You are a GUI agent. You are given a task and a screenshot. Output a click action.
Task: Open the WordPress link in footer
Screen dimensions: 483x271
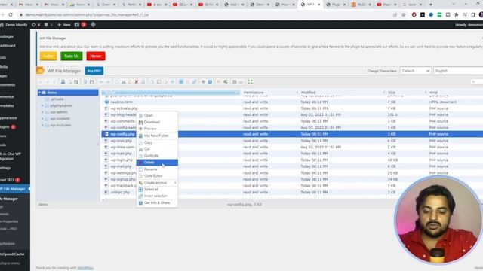click(85, 268)
